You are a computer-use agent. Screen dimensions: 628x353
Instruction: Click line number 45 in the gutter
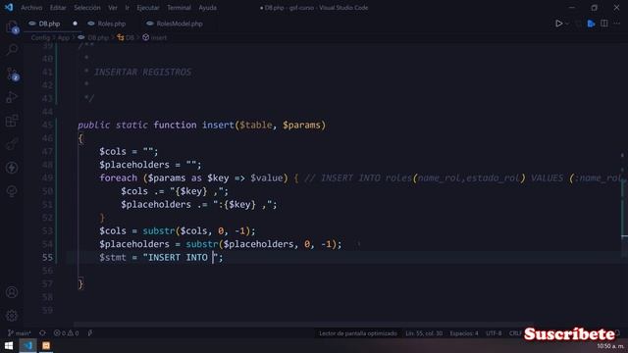(47, 125)
